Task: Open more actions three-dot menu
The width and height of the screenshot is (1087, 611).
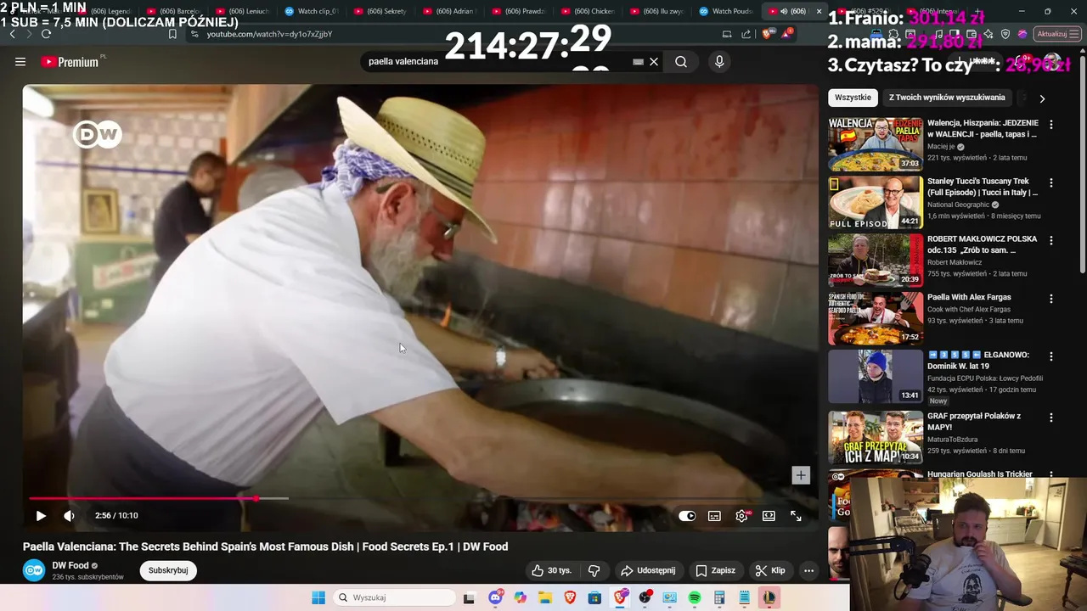Action: point(808,570)
